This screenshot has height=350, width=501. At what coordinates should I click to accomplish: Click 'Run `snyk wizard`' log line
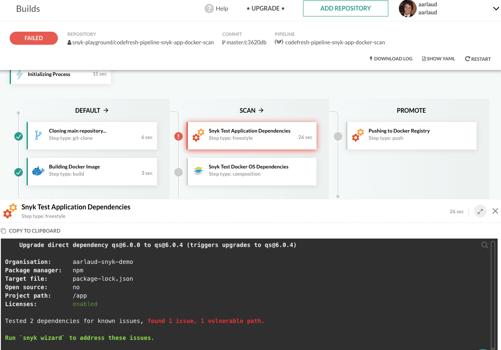tap(79, 338)
